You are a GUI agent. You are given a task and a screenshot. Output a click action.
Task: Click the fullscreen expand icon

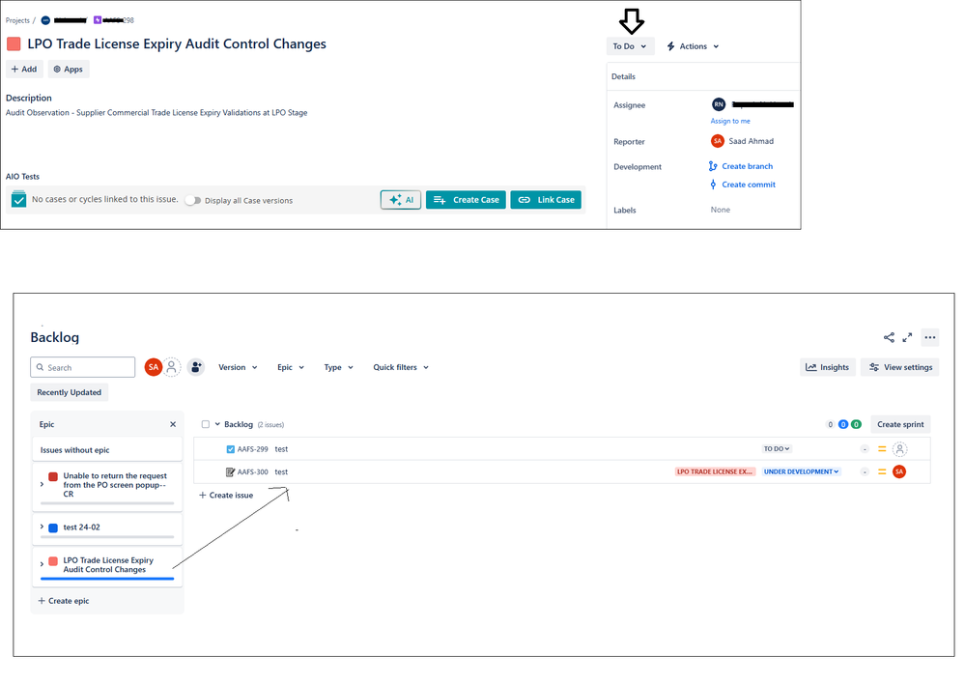point(907,337)
